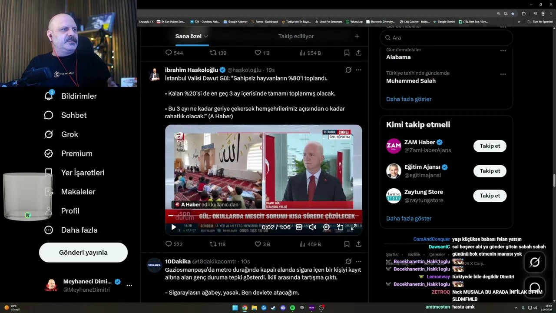Click the Ara search field
Screen dimensions: 556x313
[447, 38]
